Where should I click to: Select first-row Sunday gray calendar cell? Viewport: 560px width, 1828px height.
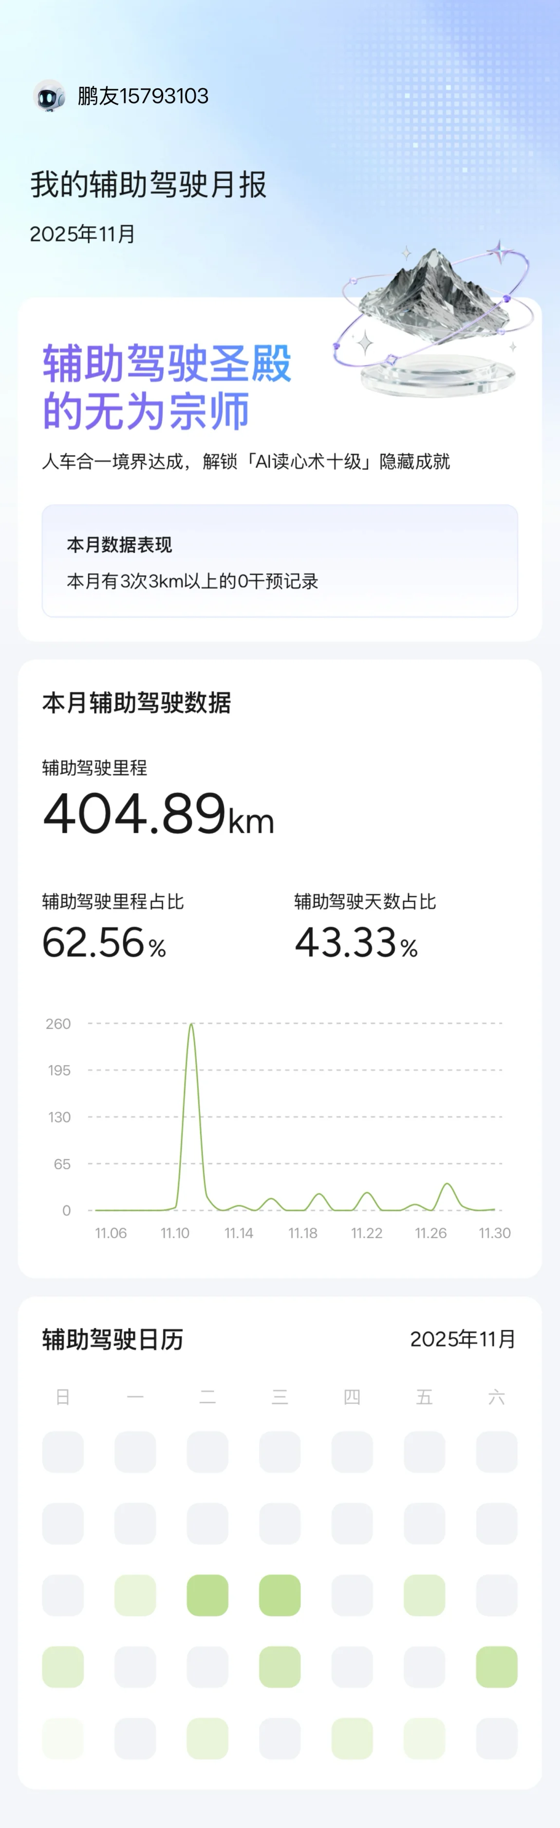(x=62, y=1452)
